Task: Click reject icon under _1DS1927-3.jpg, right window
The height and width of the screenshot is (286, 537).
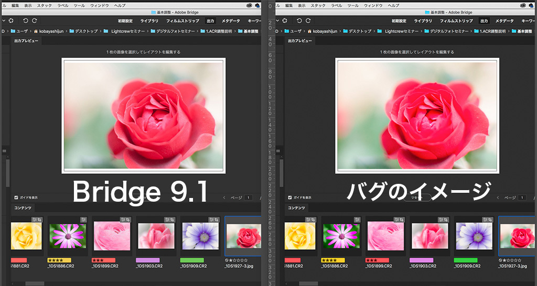Action: [x=500, y=260]
